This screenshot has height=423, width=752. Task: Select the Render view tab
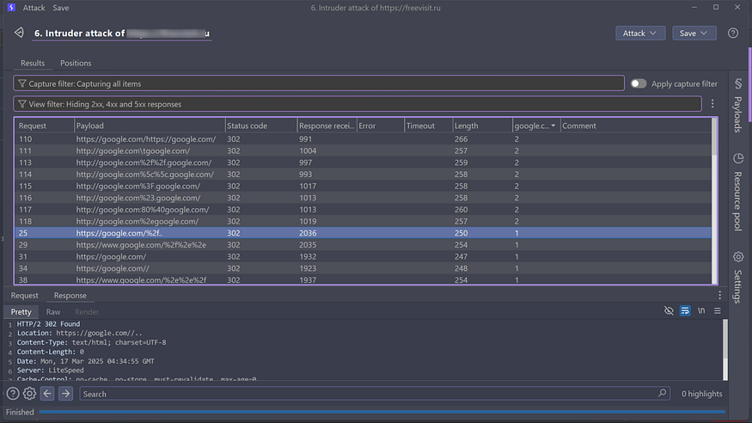86,312
